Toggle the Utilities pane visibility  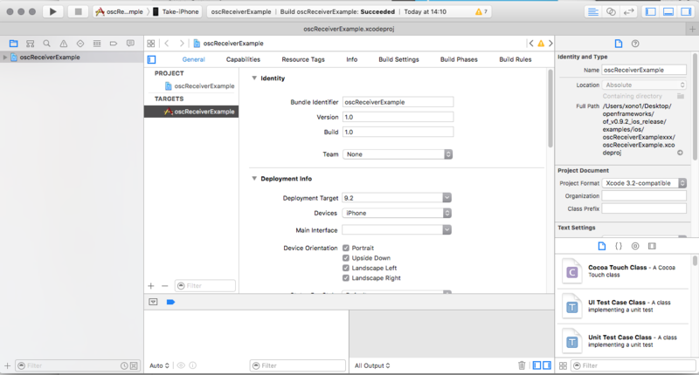click(686, 11)
